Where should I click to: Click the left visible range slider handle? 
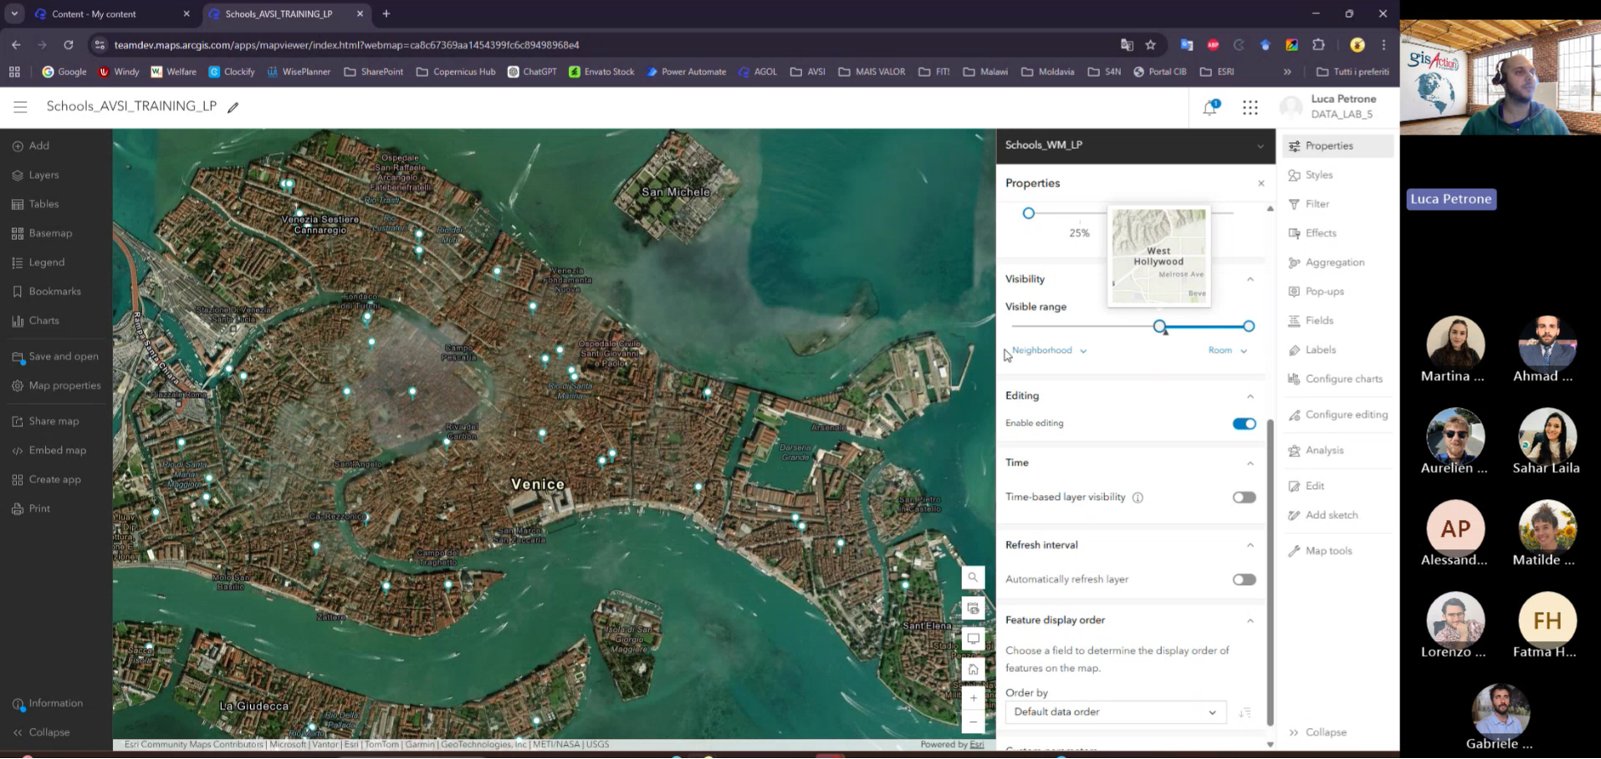[x=1159, y=327]
